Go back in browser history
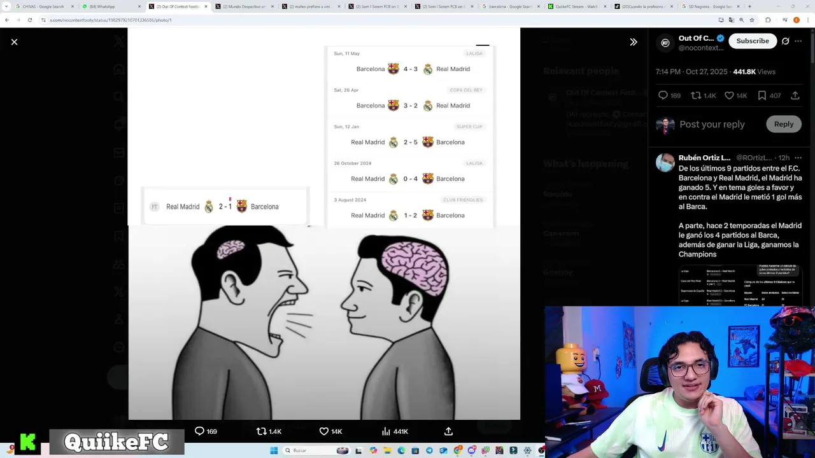The height and width of the screenshot is (458, 815). 6,20
